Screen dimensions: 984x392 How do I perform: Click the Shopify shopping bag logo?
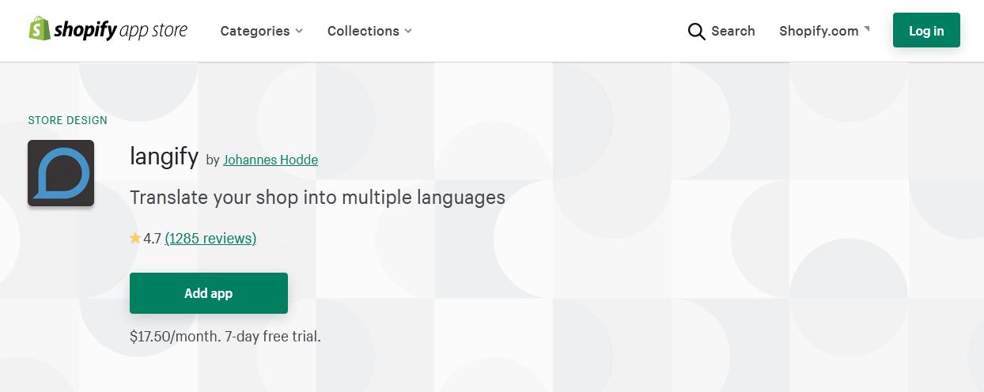39,29
